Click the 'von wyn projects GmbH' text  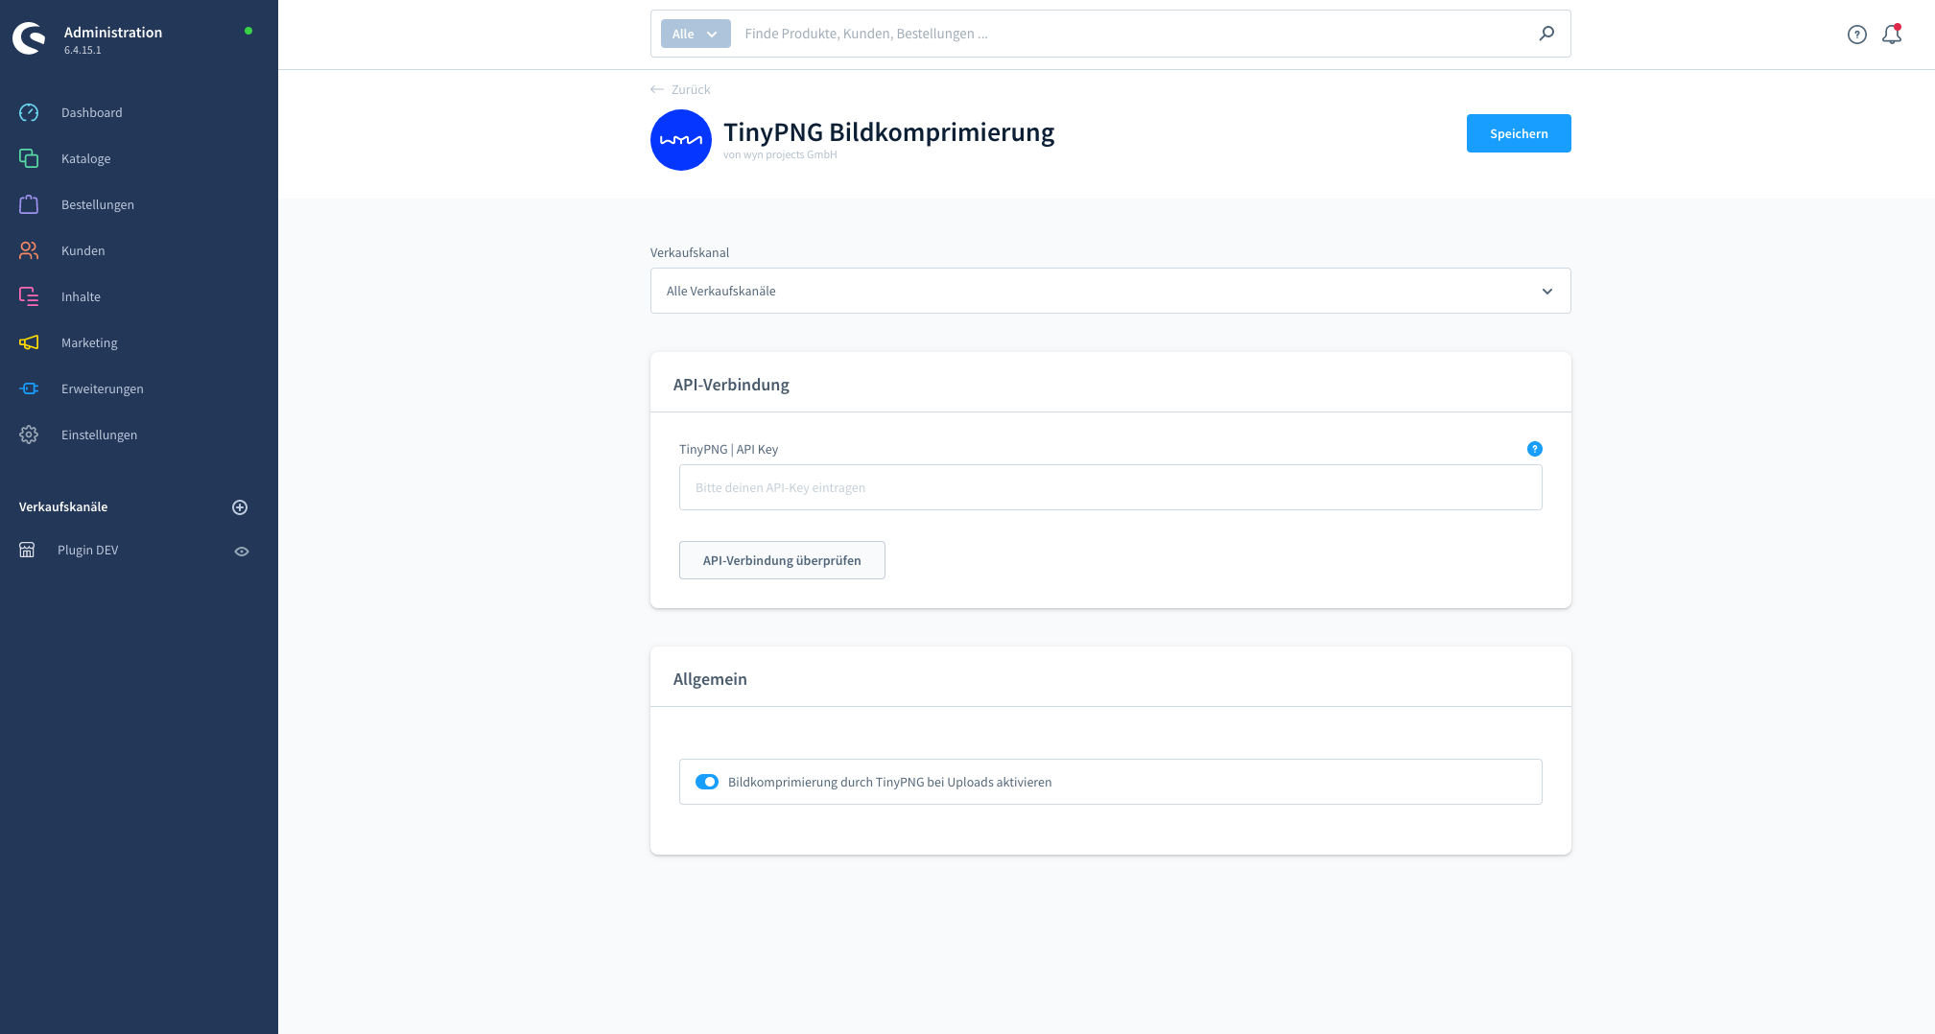[780, 154]
